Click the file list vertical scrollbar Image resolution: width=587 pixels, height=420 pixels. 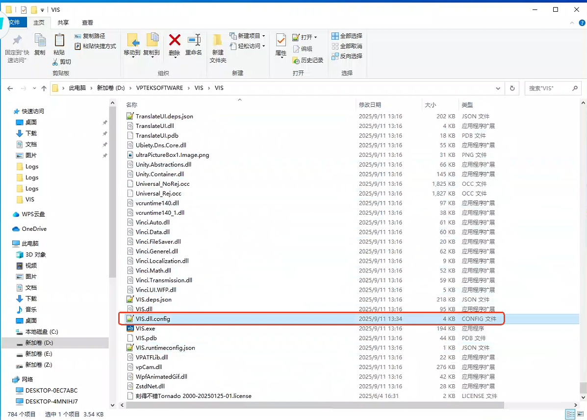(583, 245)
